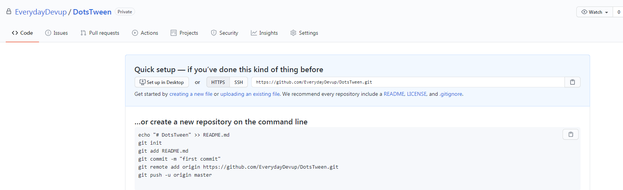Viewport: 623px width, 190px height.
Task: Click the 'git remote add origin' line
Action: tap(238, 167)
